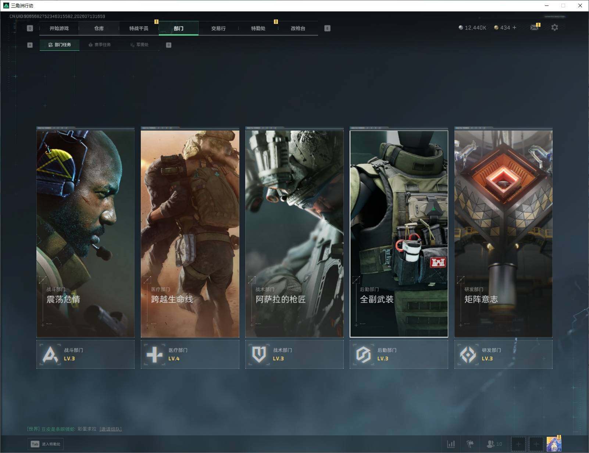589x453 pixels.
Task: Open the settings gear icon
Action: point(554,28)
